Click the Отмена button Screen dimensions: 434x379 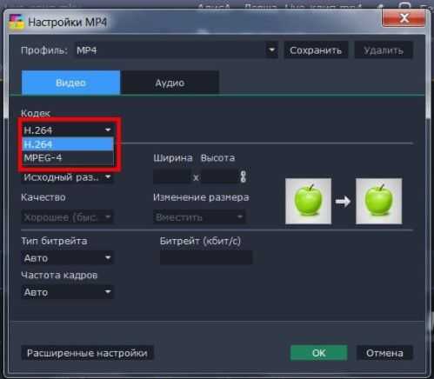[x=384, y=353]
